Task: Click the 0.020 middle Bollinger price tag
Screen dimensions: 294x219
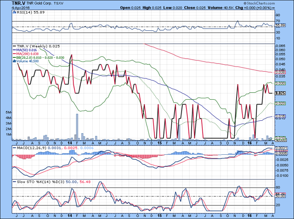Action: coord(280,103)
